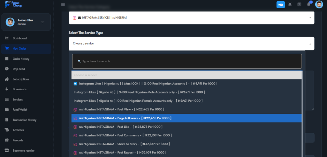
Task: Select Nigerian INSTAGRAM Post View option
Action: (x=186, y=109)
